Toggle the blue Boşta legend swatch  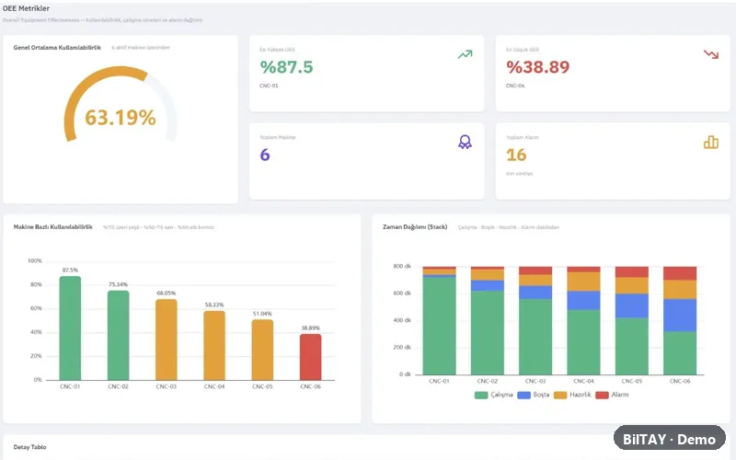523,396
